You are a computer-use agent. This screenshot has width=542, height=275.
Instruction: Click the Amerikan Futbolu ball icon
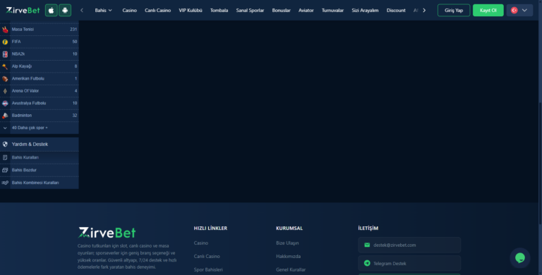[x=5, y=79]
